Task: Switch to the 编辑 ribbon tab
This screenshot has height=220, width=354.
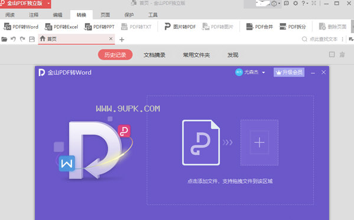Action: [x=58, y=15]
